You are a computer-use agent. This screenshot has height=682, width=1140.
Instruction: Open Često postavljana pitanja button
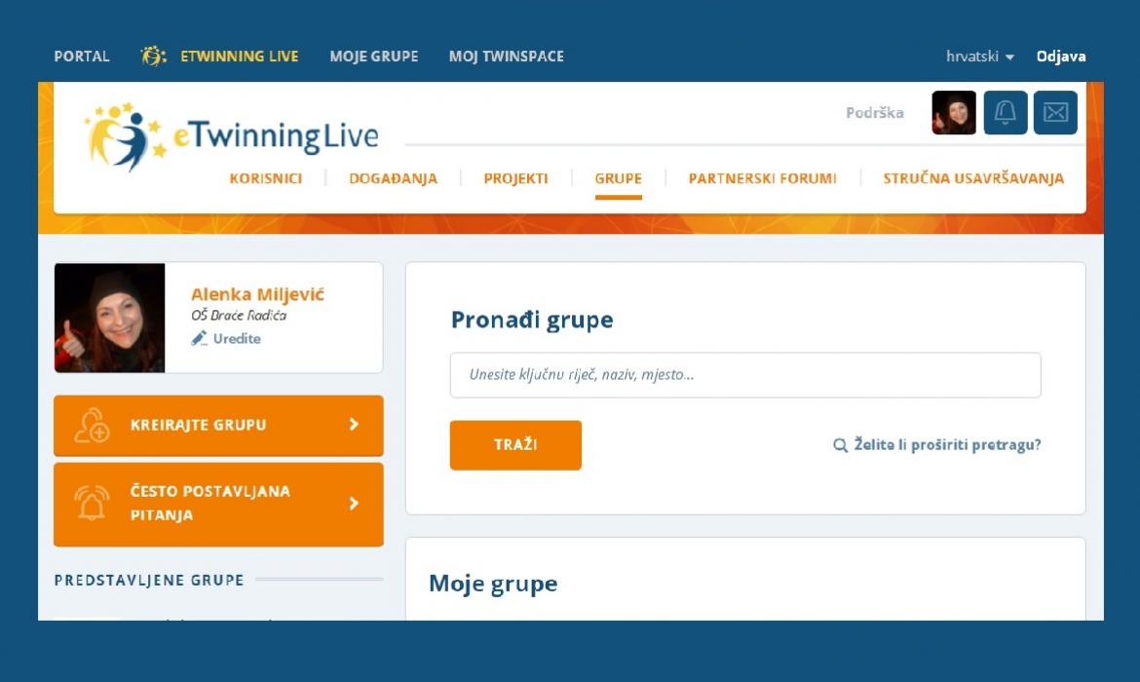pos(218,504)
